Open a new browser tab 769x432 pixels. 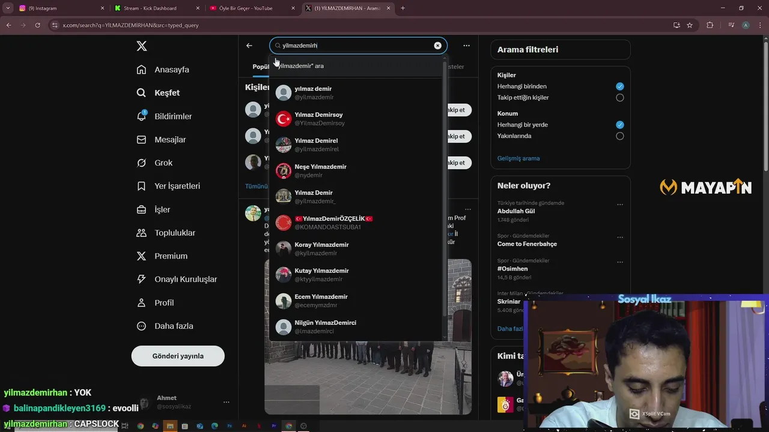pos(403,8)
